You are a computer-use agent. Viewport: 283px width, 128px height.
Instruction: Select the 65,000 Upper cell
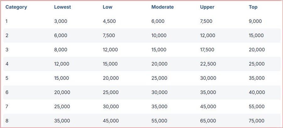[208, 121]
